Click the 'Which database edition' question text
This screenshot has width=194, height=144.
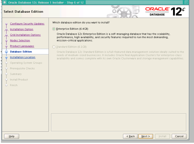pyautogui.click(x=81, y=23)
